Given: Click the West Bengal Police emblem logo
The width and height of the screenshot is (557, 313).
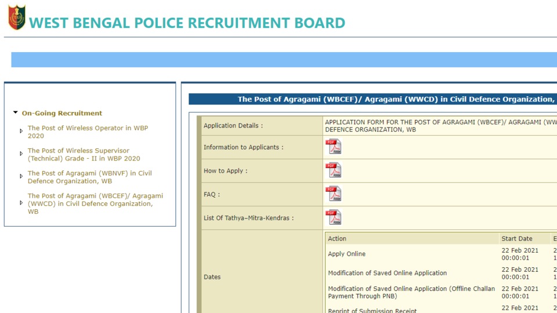Looking at the screenshot, I should point(17,17).
